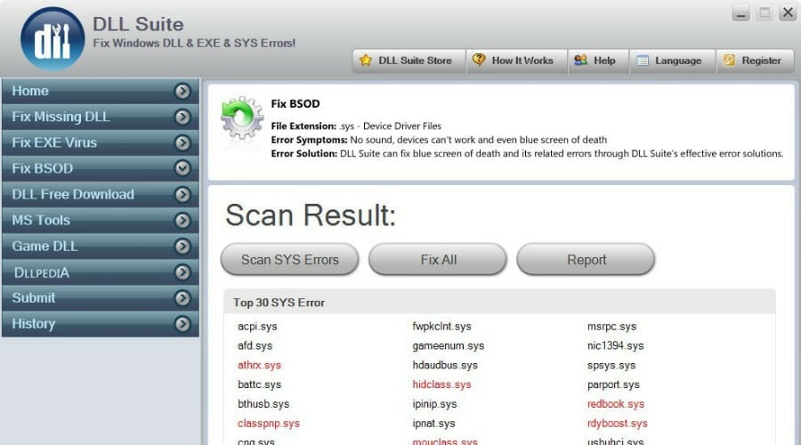
Task: Select gameenum.sys entry
Action: [x=448, y=346]
